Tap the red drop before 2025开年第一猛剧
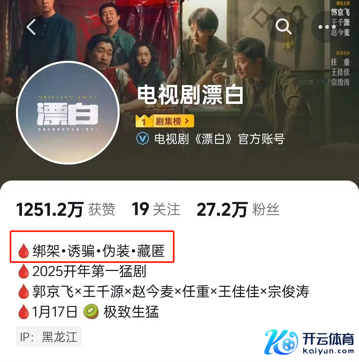This screenshot has width=359, height=362. click(x=24, y=271)
